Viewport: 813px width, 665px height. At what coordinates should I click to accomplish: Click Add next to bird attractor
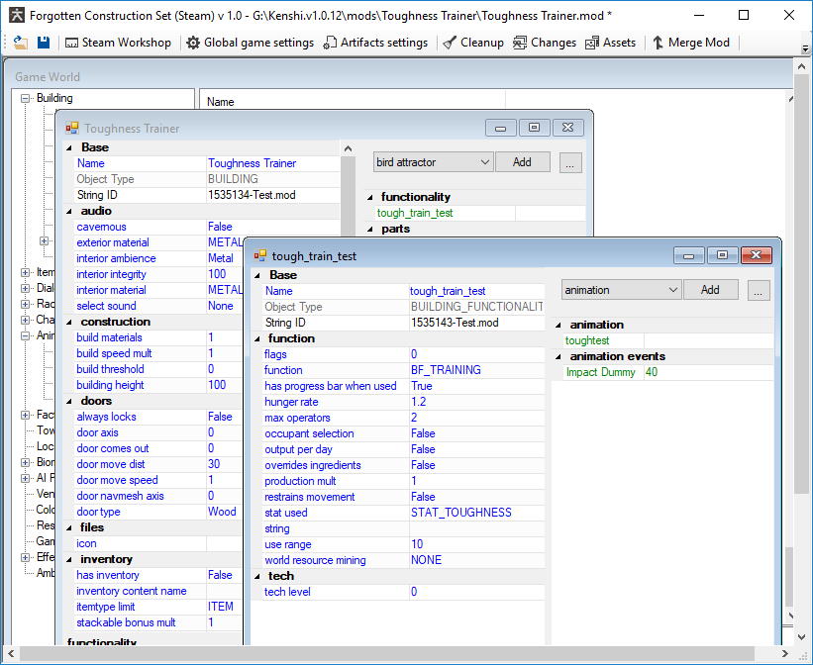pyautogui.click(x=523, y=162)
